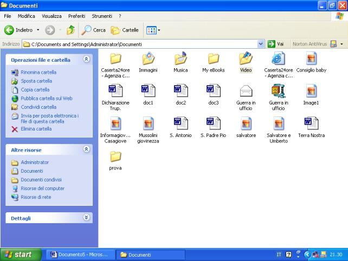Screen dimensions: 348x261
Task: Select the prova folder
Action: (115, 160)
